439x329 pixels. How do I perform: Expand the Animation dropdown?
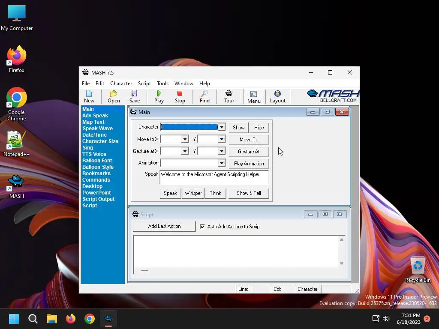pos(222,163)
